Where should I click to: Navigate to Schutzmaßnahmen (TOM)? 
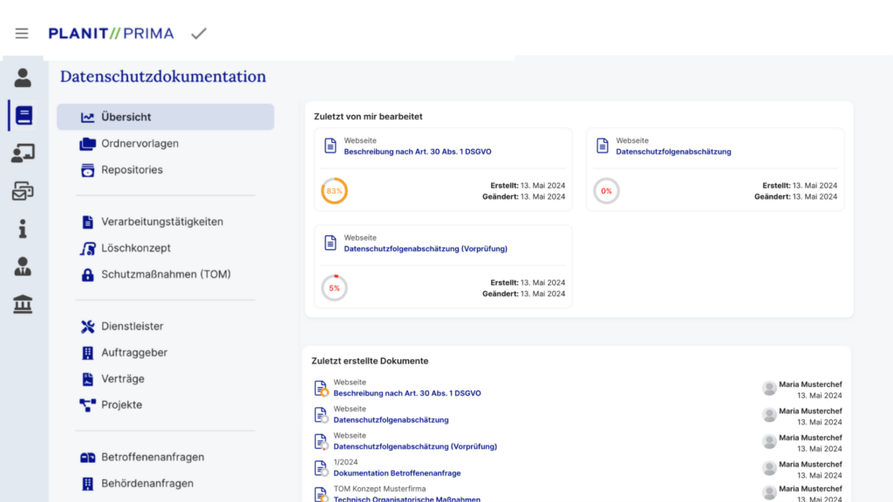pos(166,274)
